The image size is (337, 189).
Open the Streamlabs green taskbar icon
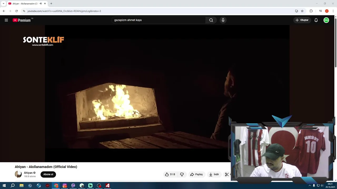pos(90,186)
